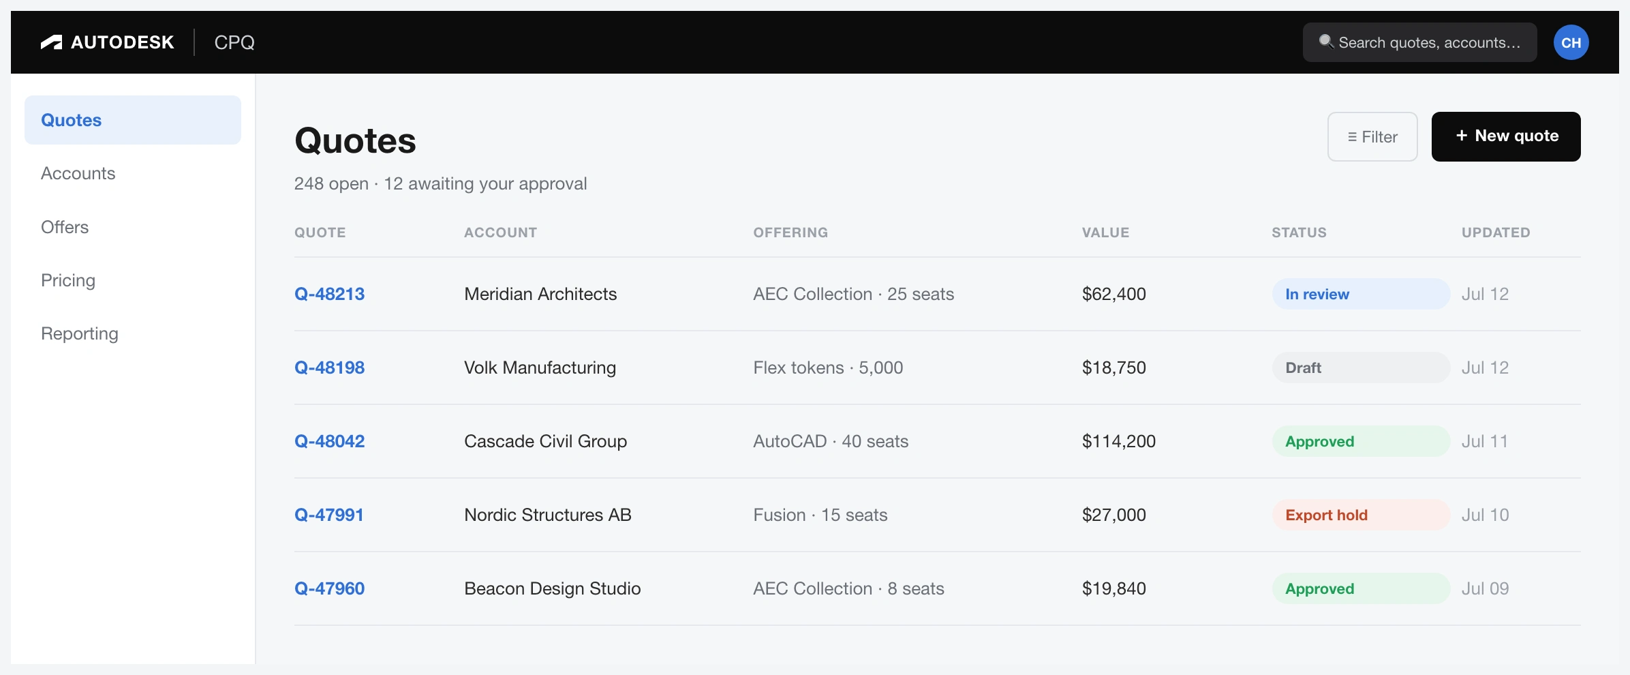Sort by the STATUS column header
Screen dimensions: 1630x675
pos(1299,232)
